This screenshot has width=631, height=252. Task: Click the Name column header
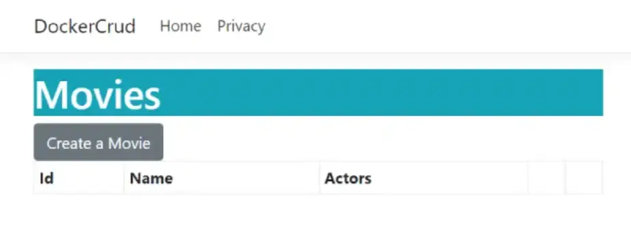point(222,178)
